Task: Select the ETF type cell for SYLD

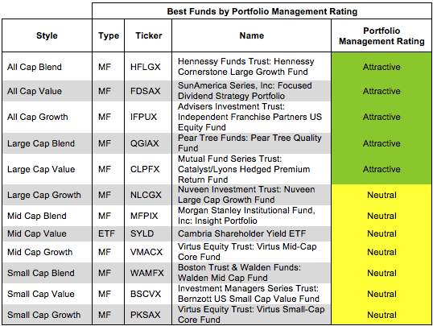Action: pyautogui.click(x=106, y=233)
